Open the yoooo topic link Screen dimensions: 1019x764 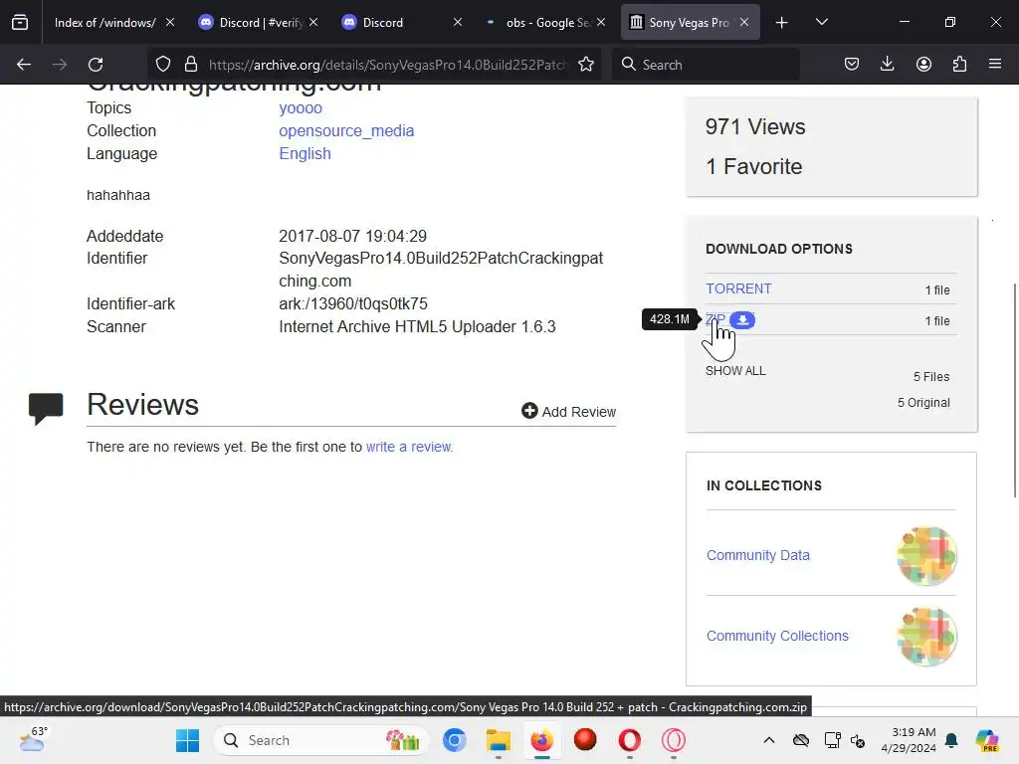coord(301,107)
